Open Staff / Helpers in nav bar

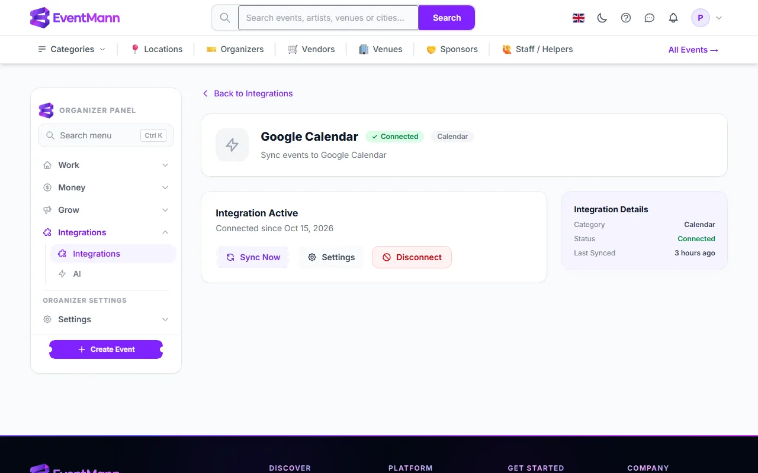pos(537,49)
